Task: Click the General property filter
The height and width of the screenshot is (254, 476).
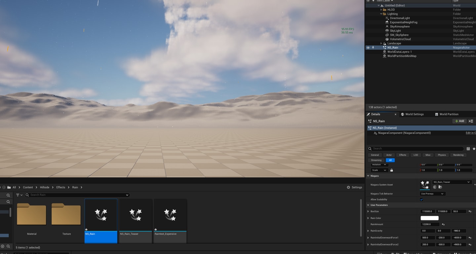Action: [375, 155]
